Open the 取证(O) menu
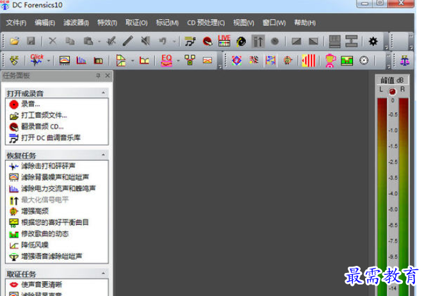The width and height of the screenshot is (424, 296). [136, 22]
